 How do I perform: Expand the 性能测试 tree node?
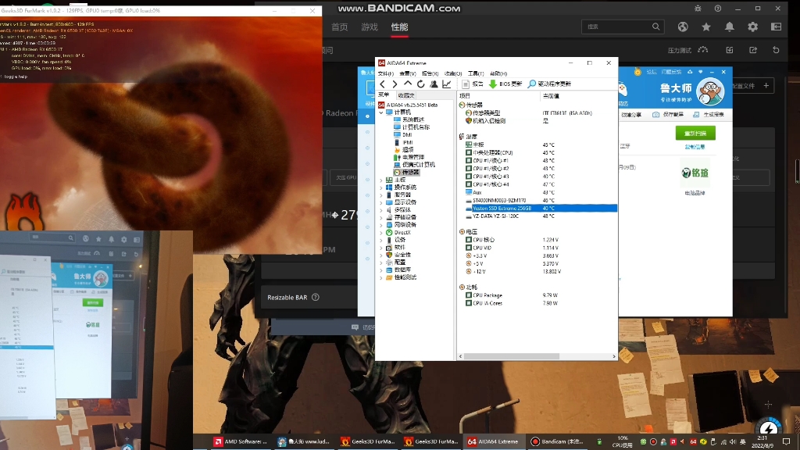pos(381,277)
